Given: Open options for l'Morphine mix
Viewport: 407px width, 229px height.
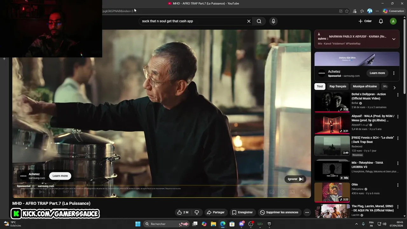Looking at the screenshot, I should [397, 163].
